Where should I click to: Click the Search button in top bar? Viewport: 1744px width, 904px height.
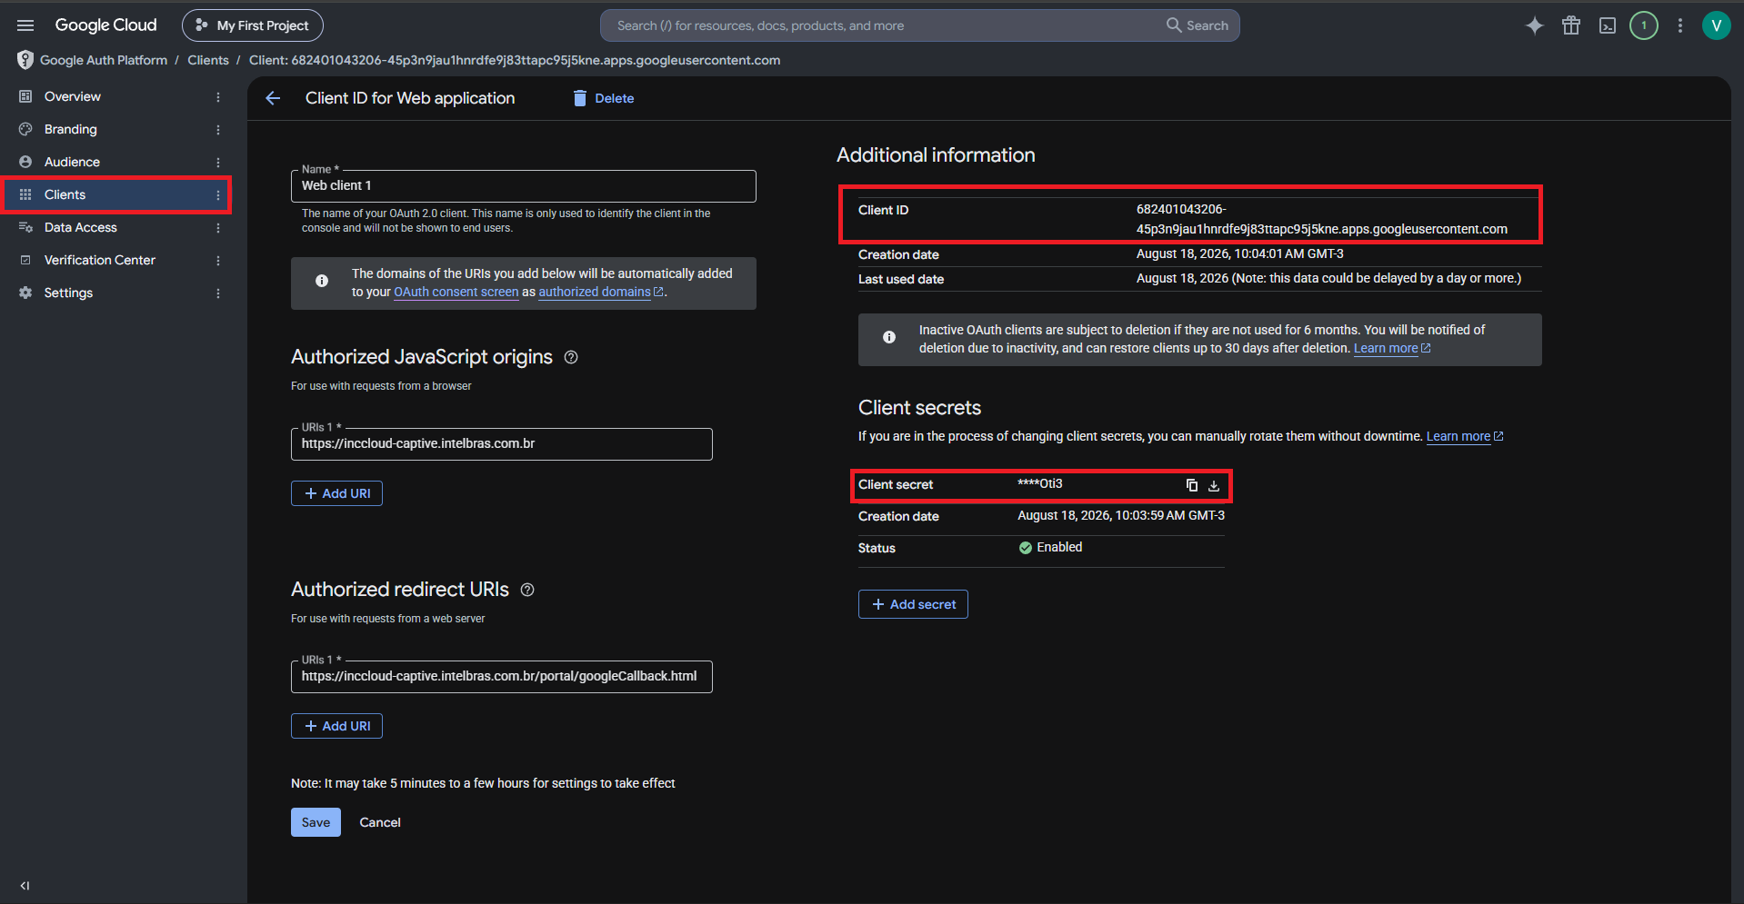point(1198,25)
